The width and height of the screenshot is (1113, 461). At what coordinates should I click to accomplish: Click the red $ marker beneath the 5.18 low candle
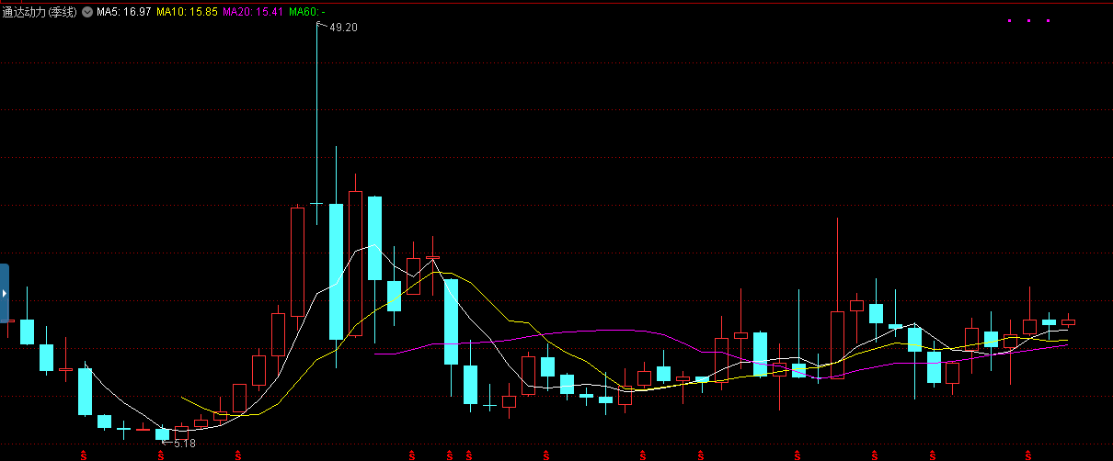161,455
